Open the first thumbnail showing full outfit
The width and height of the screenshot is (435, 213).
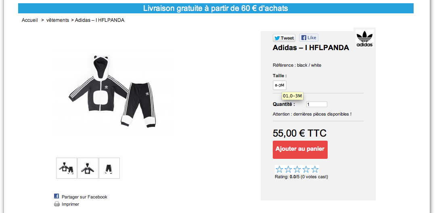[67, 168]
